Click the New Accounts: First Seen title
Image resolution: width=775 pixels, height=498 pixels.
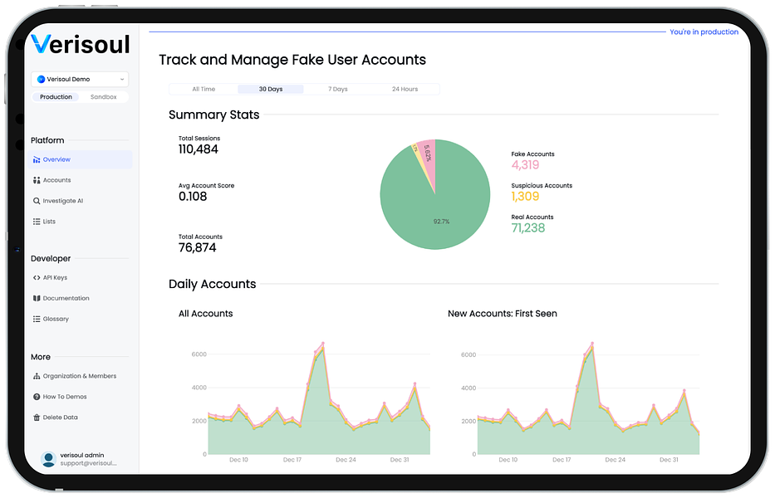(x=503, y=314)
